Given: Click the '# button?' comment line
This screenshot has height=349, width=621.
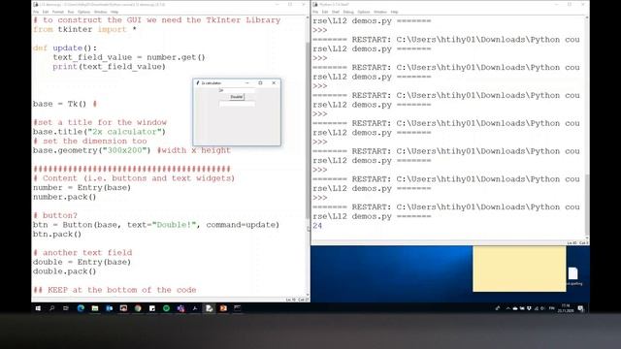Looking at the screenshot, I should [x=55, y=215].
